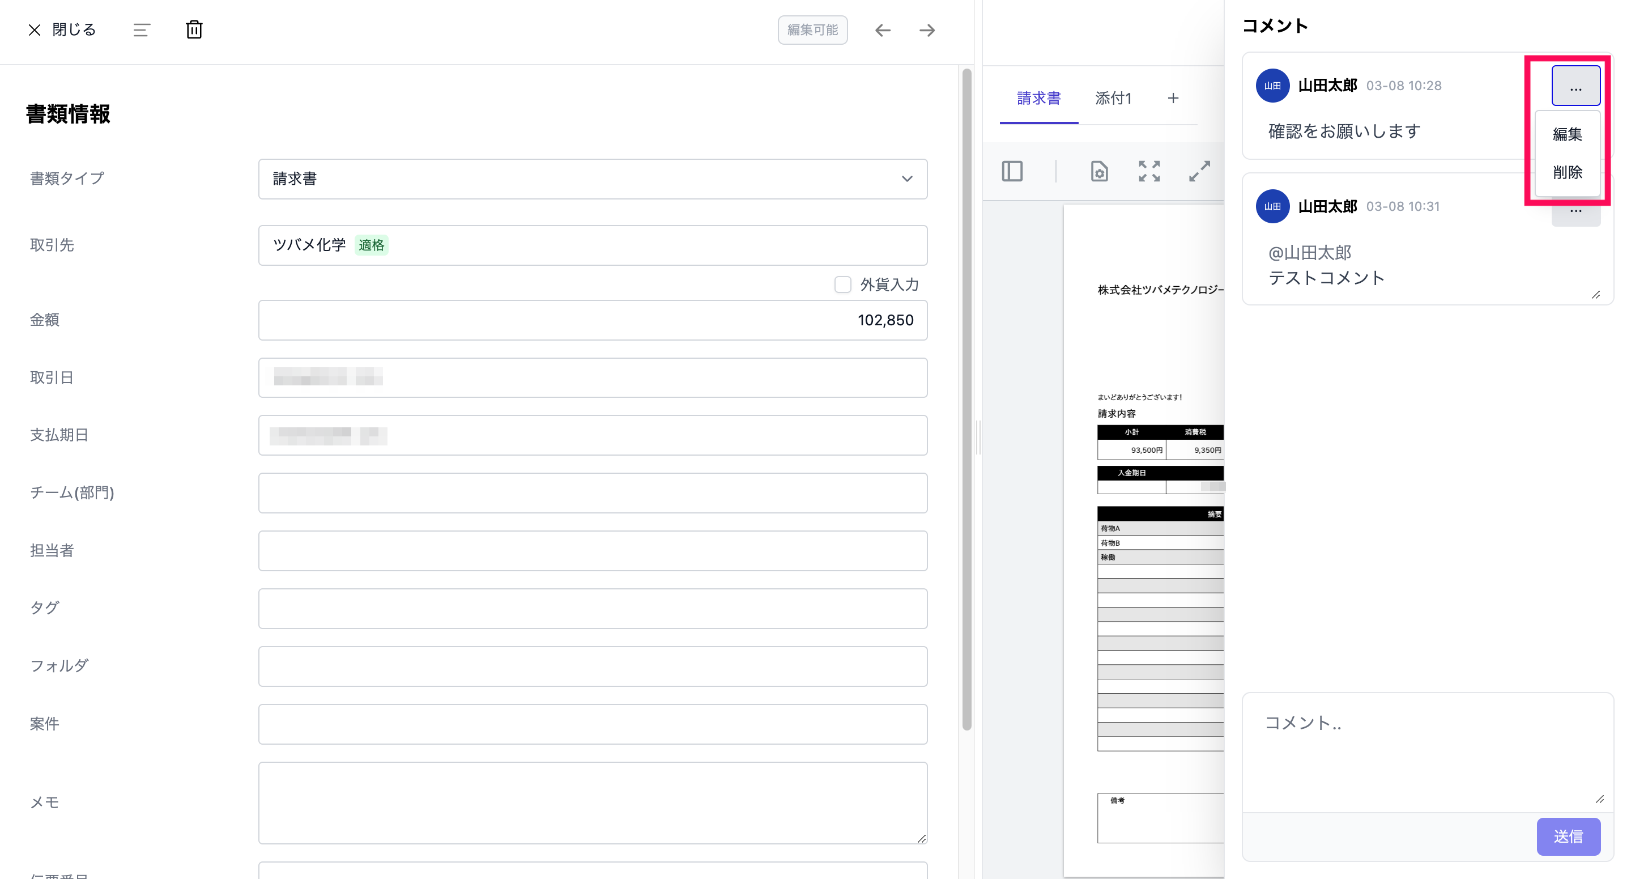Open the list menu icon beside 閉じる
The image size is (1631, 879).
pos(141,30)
